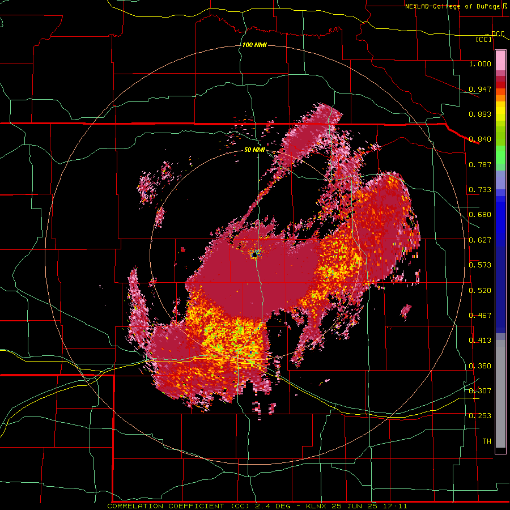Select the 0.573 scale value
Screen dimensions: 510x510
coord(480,265)
